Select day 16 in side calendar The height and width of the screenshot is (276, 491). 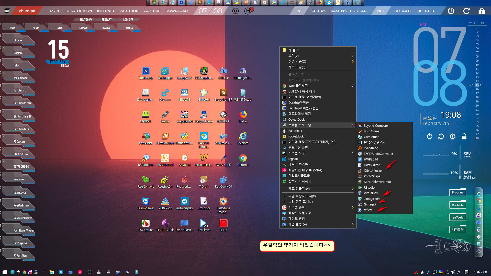[477, 89]
